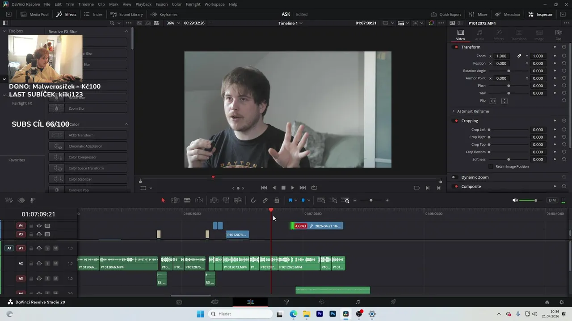Add a blue marker on timeline
This screenshot has width=572, height=321.
[303, 201]
